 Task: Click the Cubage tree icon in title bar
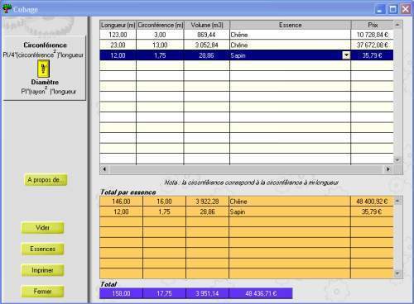pos(7,9)
